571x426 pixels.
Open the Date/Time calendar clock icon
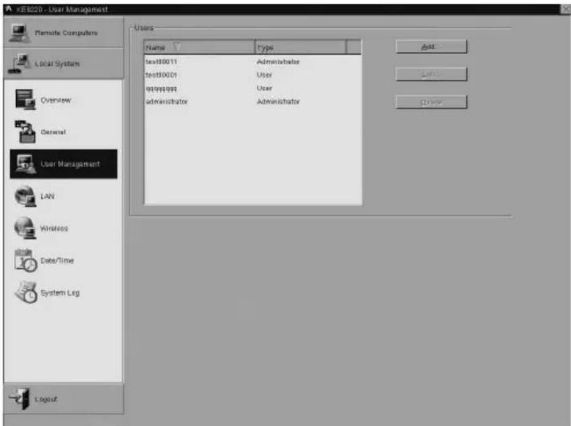[26, 261]
